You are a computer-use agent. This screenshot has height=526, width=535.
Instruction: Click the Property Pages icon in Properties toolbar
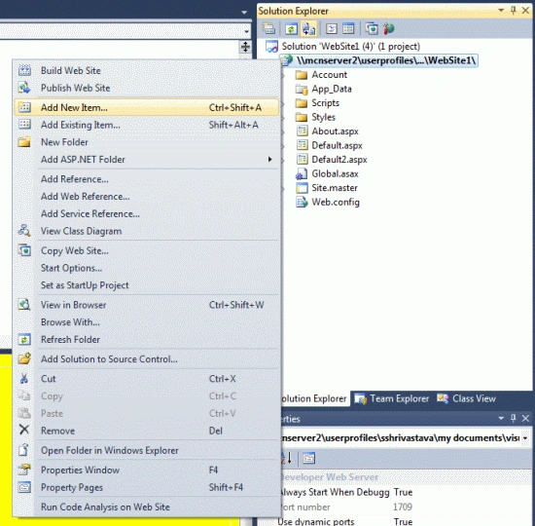tap(308, 458)
